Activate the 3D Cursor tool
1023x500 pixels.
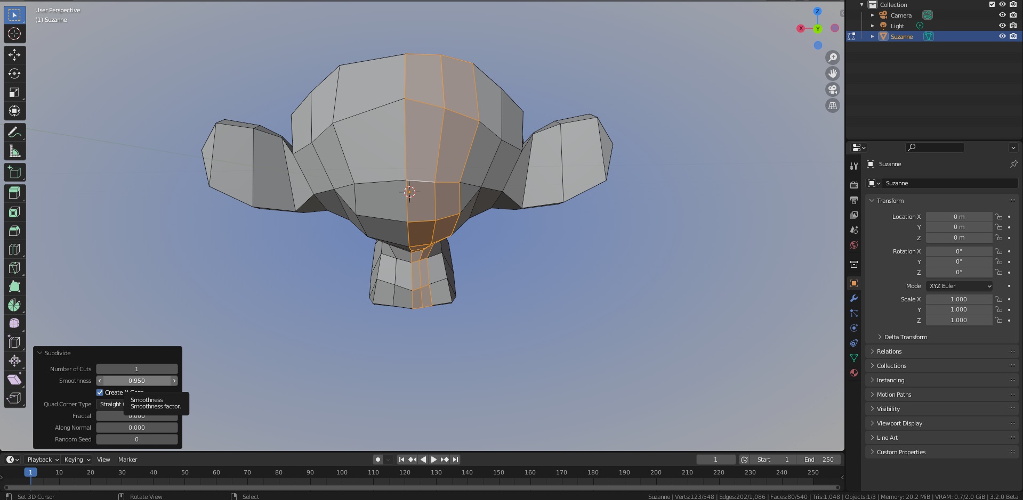[x=14, y=34]
